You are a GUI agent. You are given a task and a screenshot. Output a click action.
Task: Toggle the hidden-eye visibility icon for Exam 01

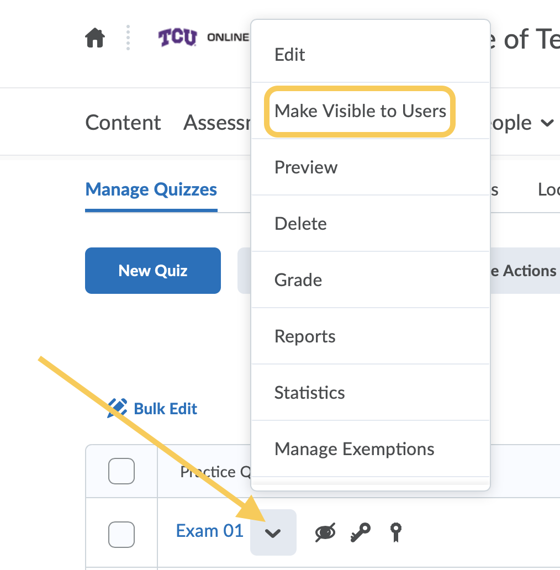pyautogui.click(x=325, y=532)
